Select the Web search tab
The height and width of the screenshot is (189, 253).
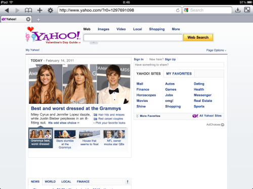pos(87,29)
